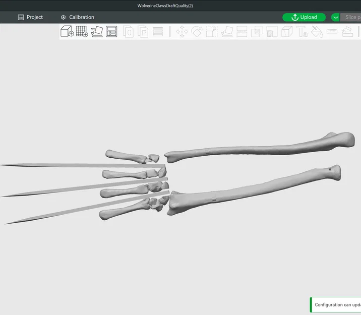361x315 pixels.
Task: Click the Configuration can update notification
Action: [x=335, y=304]
